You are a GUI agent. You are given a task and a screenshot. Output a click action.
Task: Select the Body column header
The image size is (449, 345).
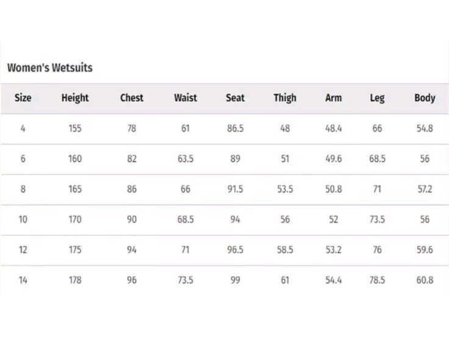pyautogui.click(x=425, y=98)
